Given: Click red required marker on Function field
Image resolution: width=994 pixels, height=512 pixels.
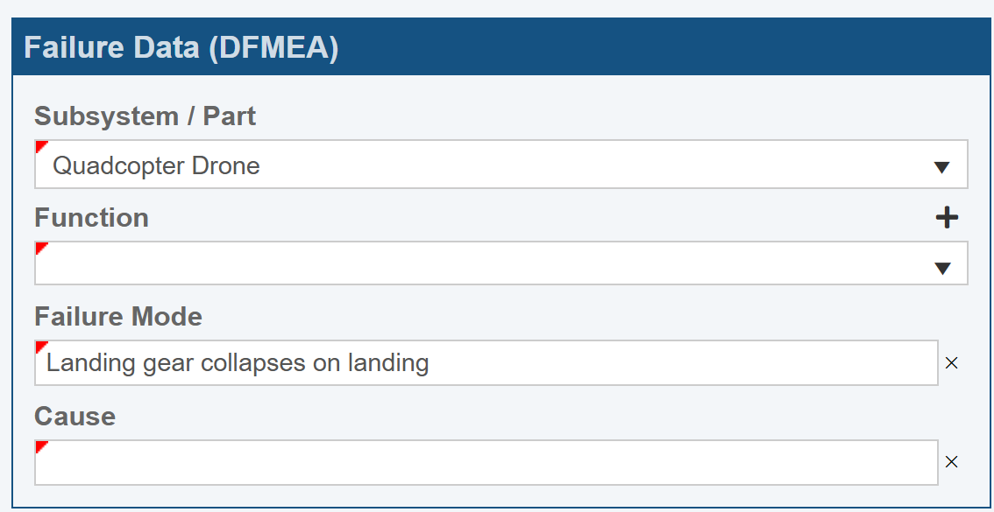Looking at the screenshot, I should coord(40,248).
